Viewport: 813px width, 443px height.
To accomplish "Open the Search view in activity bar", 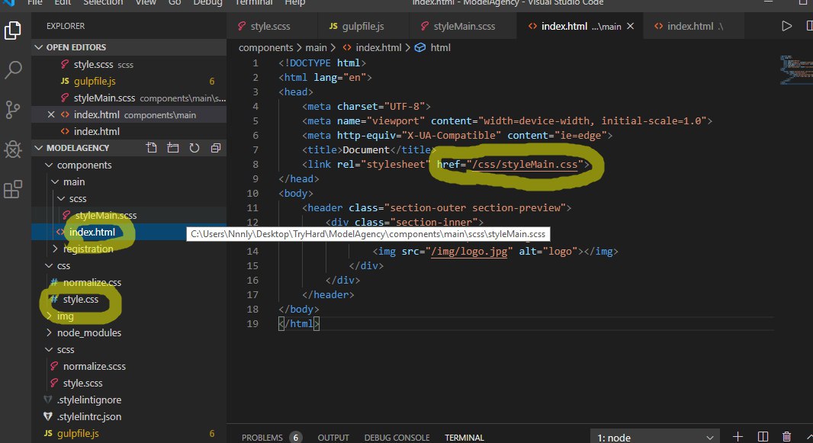I will [13, 71].
